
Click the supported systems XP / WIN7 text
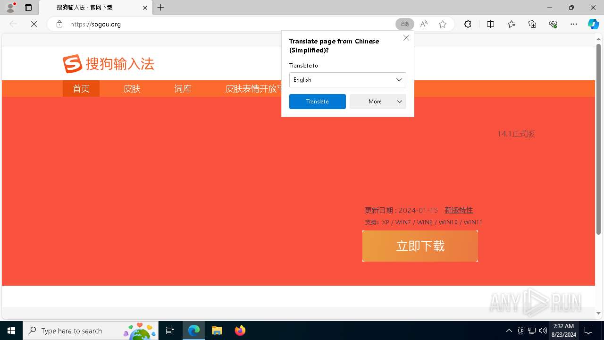point(423,222)
